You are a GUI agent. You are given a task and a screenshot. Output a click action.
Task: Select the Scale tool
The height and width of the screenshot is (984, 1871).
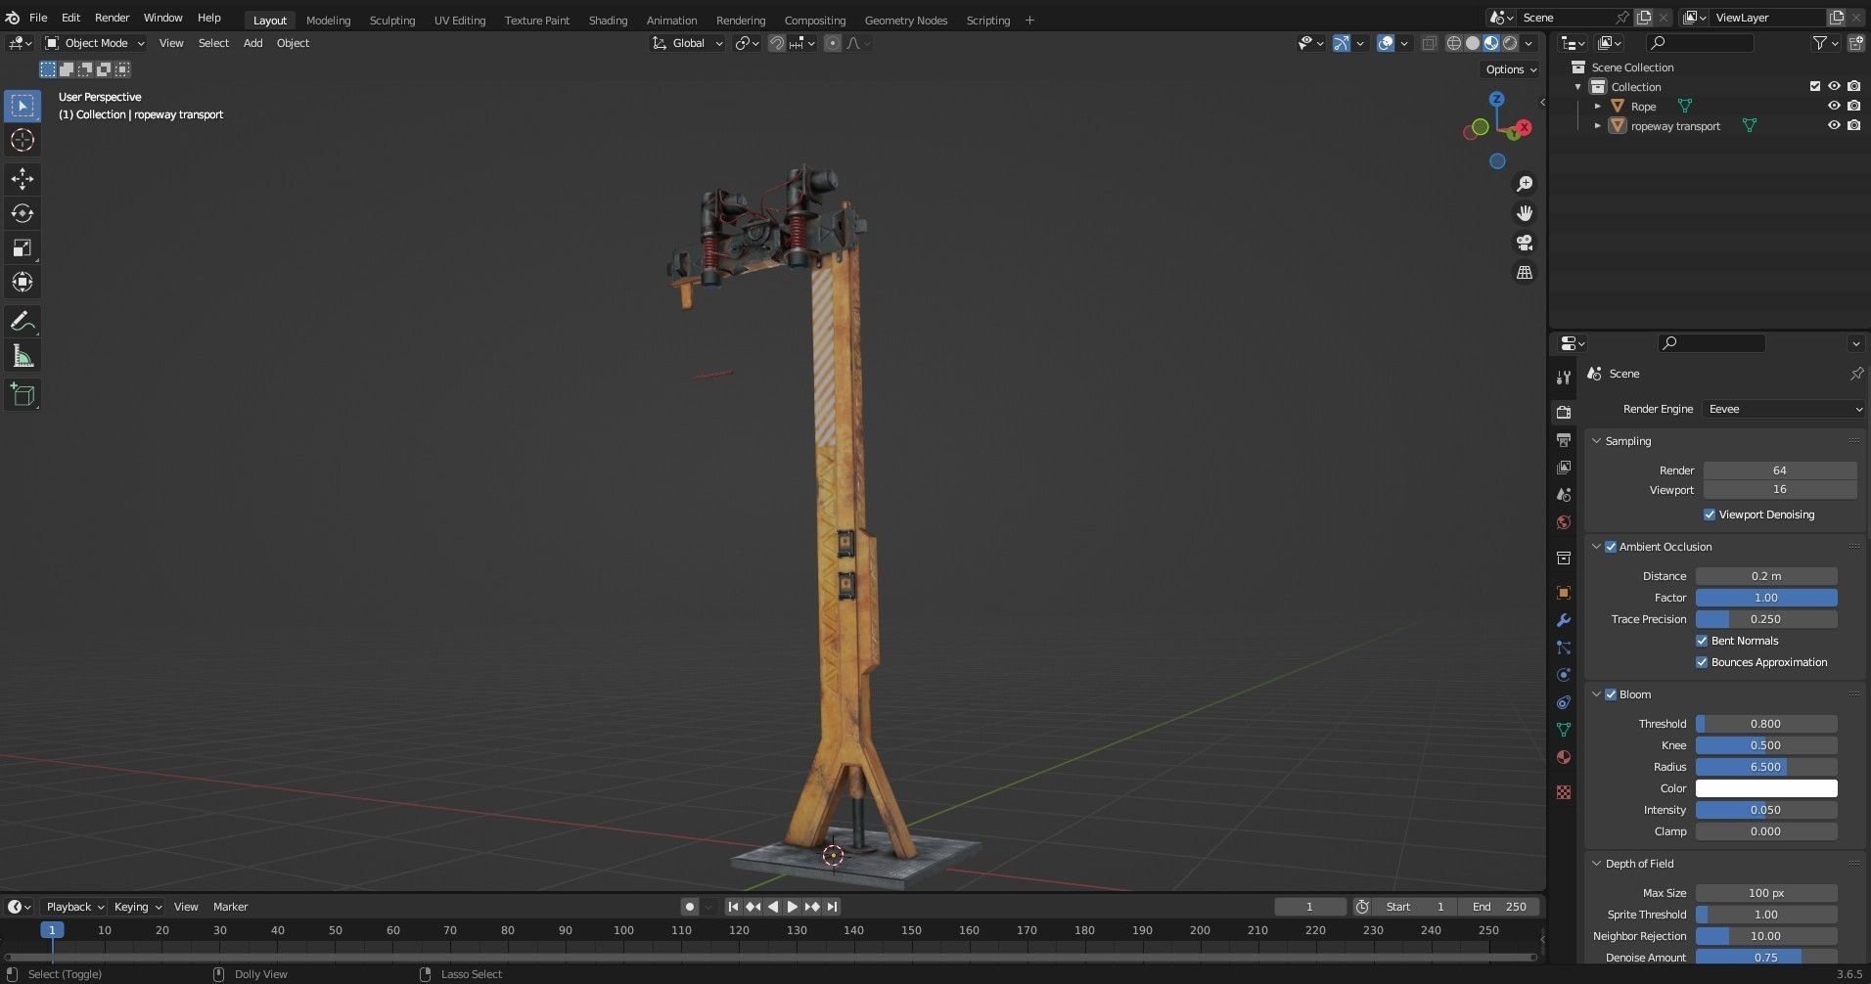[x=23, y=247]
